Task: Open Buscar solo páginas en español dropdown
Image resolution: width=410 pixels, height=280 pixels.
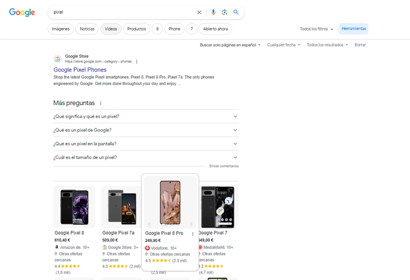Action: point(230,45)
